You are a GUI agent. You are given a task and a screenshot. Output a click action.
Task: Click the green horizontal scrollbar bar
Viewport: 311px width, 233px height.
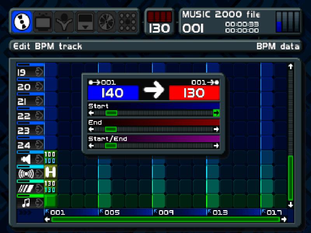click(166, 219)
